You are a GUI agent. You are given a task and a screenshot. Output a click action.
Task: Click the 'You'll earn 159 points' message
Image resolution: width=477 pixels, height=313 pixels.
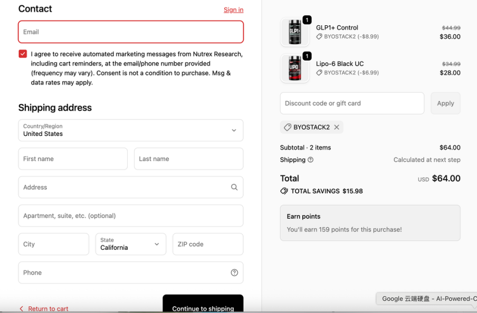pyautogui.click(x=344, y=230)
